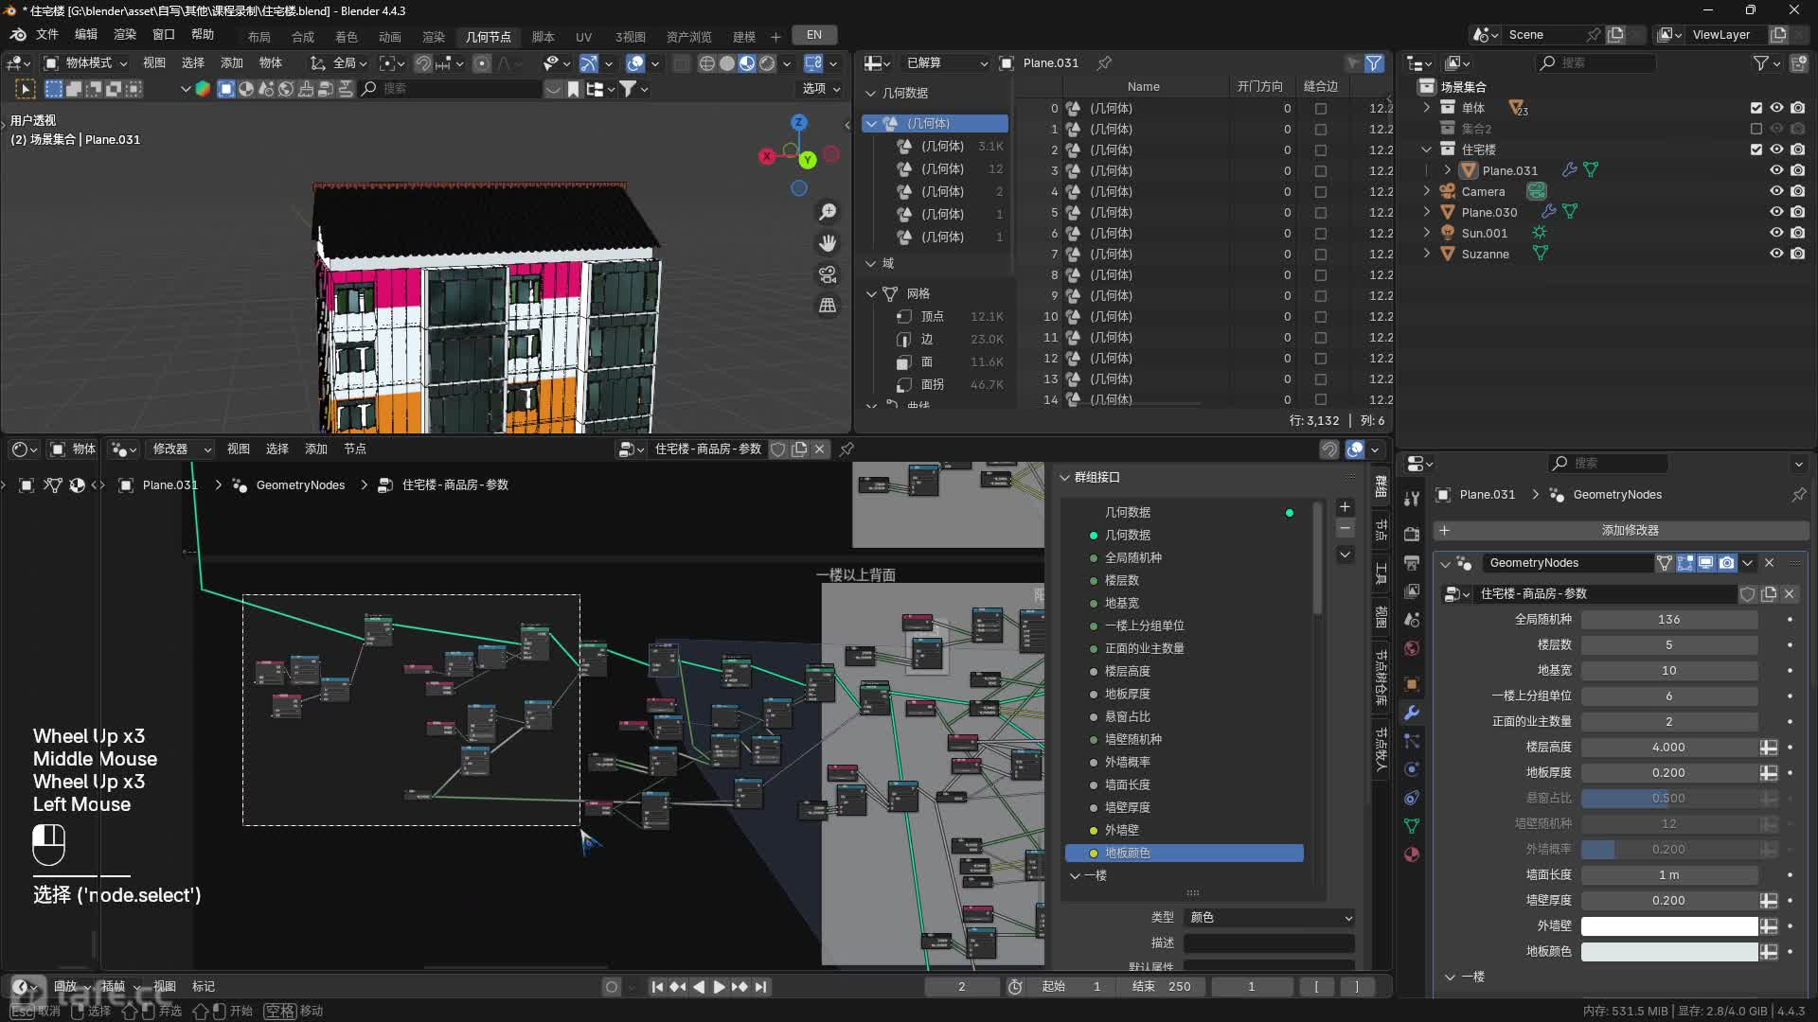Click the 回放 playback button in timeline
Screen dimensions: 1818x1022
click(x=71, y=987)
